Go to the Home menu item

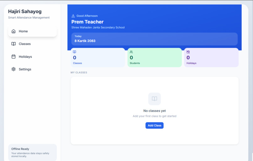[x=32, y=31]
